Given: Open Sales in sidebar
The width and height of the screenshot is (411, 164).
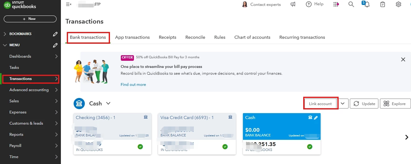Looking at the screenshot, I should pos(14,101).
